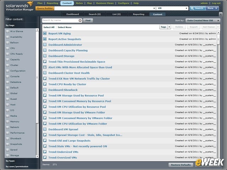The height and width of the screenshot is (170, 227).
Task: Click Select All link
Action: pos(49,27)
